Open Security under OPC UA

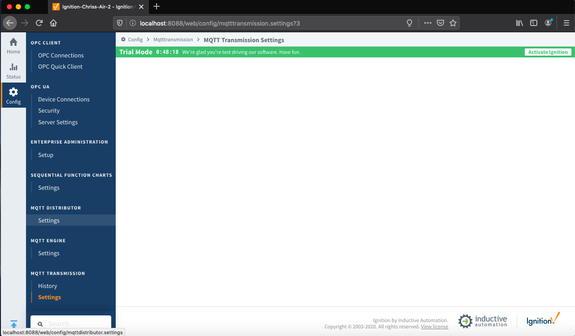click(49, 110)
